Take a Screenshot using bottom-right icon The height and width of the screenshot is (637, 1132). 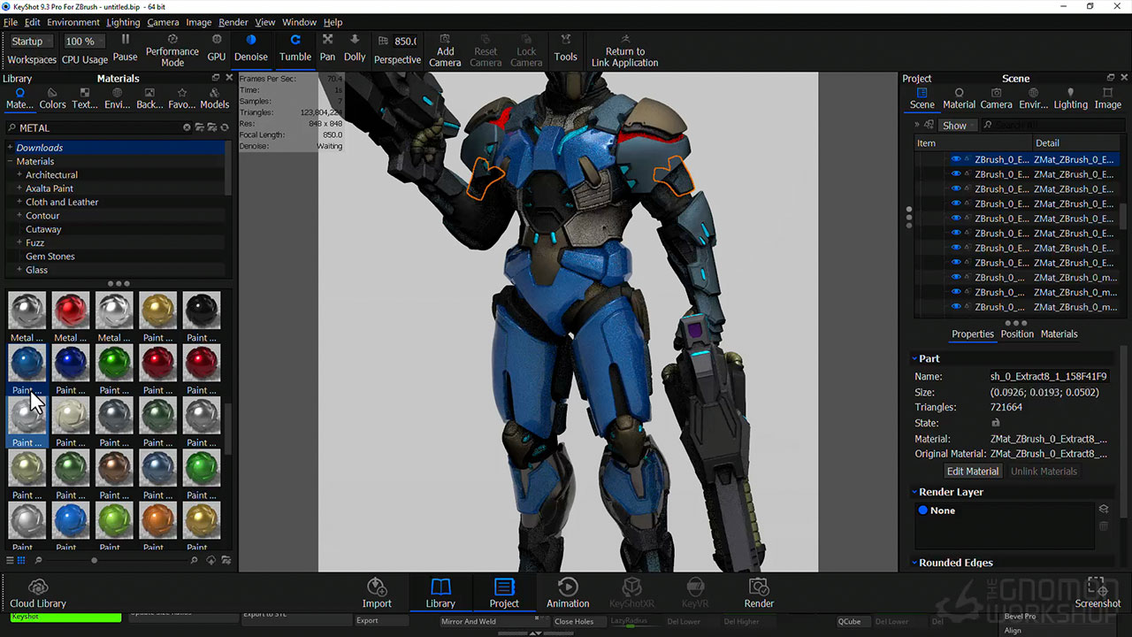click(x=1098, y=593)
